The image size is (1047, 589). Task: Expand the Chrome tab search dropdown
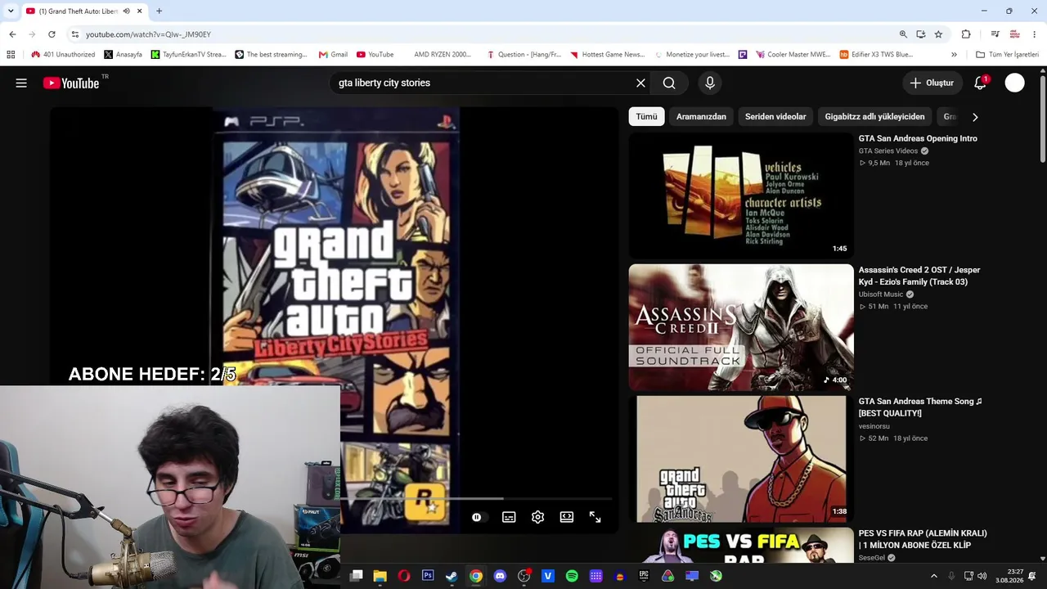11,11
